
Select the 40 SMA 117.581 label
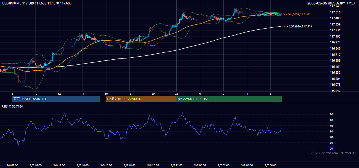coord(297,14)
